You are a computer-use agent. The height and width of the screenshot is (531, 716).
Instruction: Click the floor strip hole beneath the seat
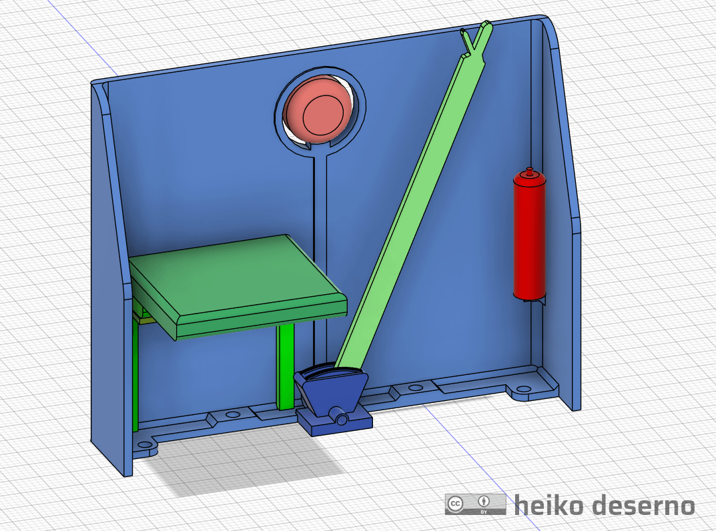click(x=232, y=415)
